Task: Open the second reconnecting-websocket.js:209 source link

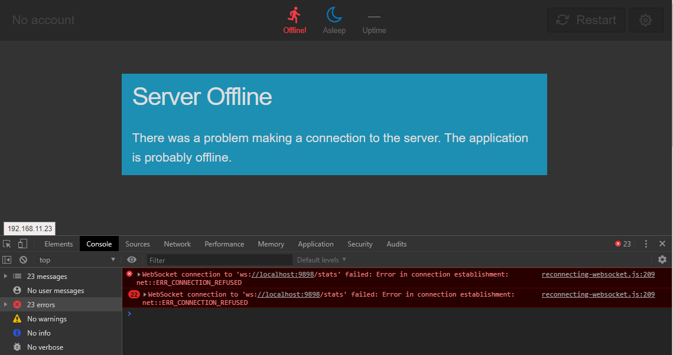Action: point(599,295)
